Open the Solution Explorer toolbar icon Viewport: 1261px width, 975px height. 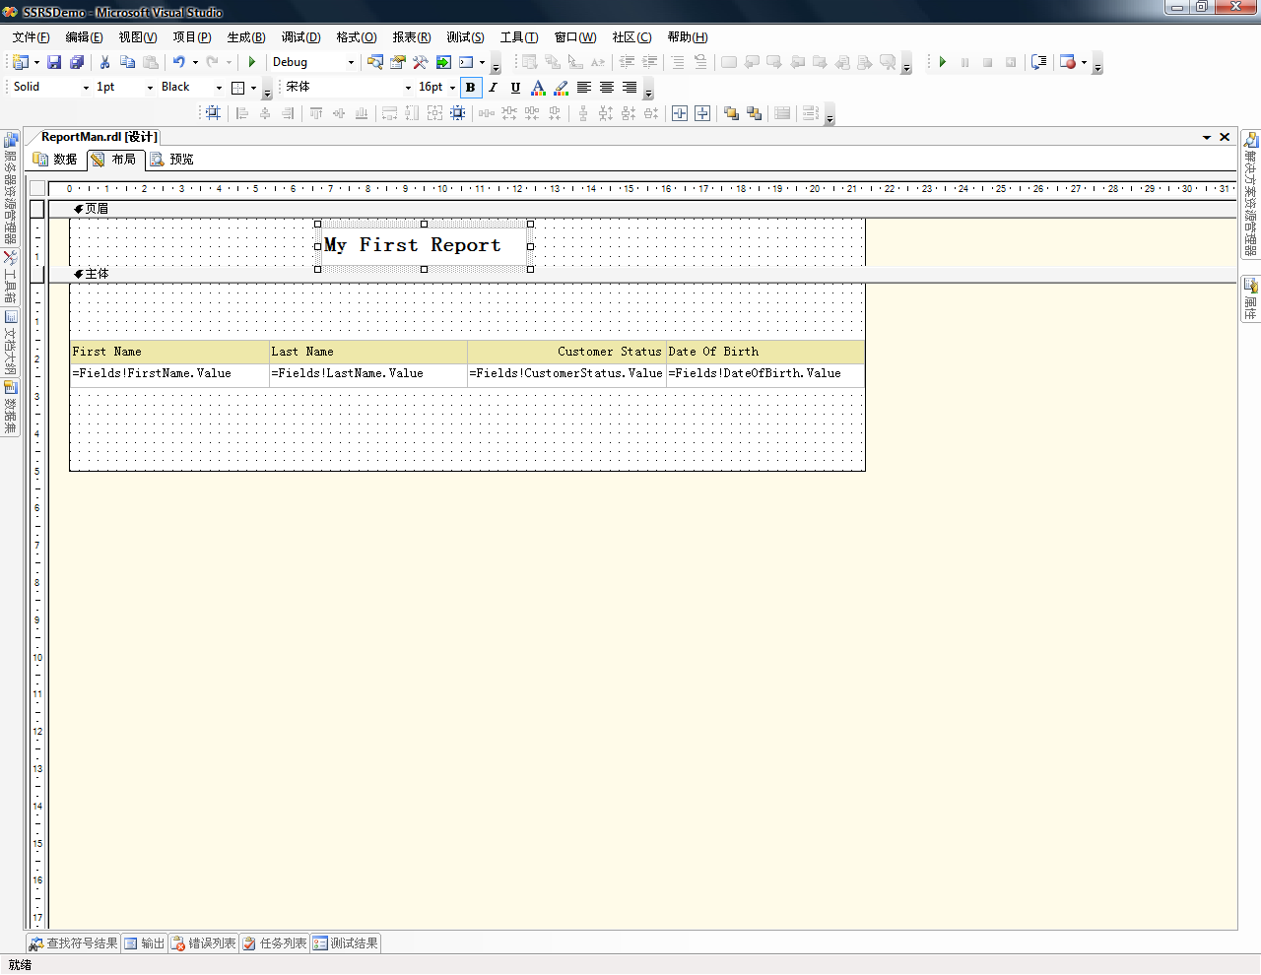(375, 62)
